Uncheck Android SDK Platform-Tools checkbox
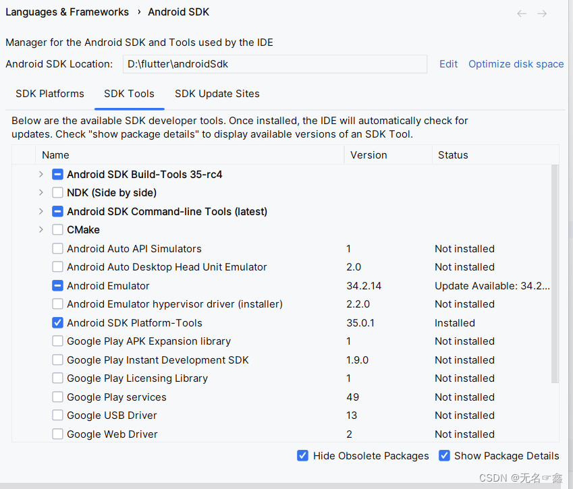Image resolution: width=573 pixels, height=489 pixels. [x=57, y=323]
